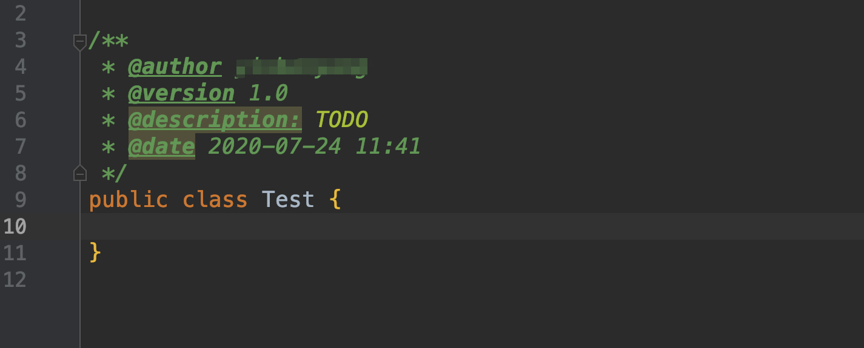Select the highlighted @description: tag

(x=215, y=120)
